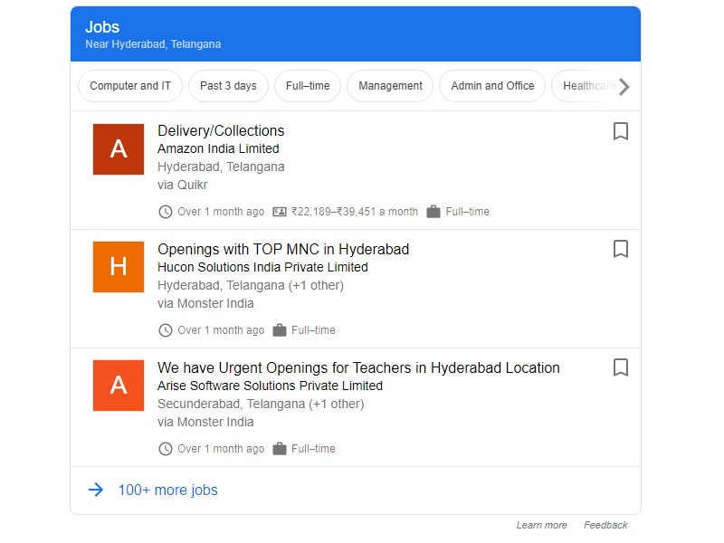
Task: Click the Jobs header title
Action: 102,27
